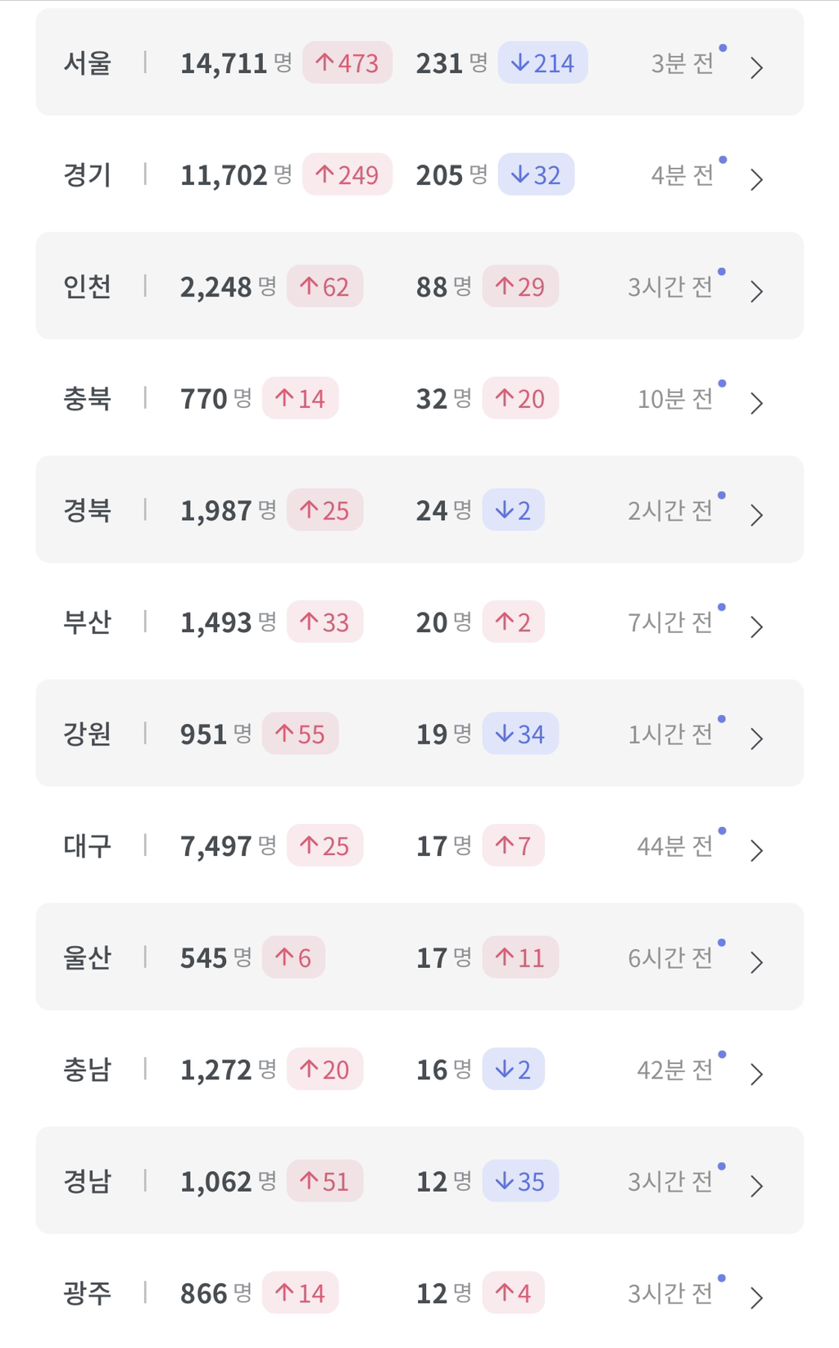Click the red ↑473 badge for 서울
839x1348 pixels.
coord(347,63)
